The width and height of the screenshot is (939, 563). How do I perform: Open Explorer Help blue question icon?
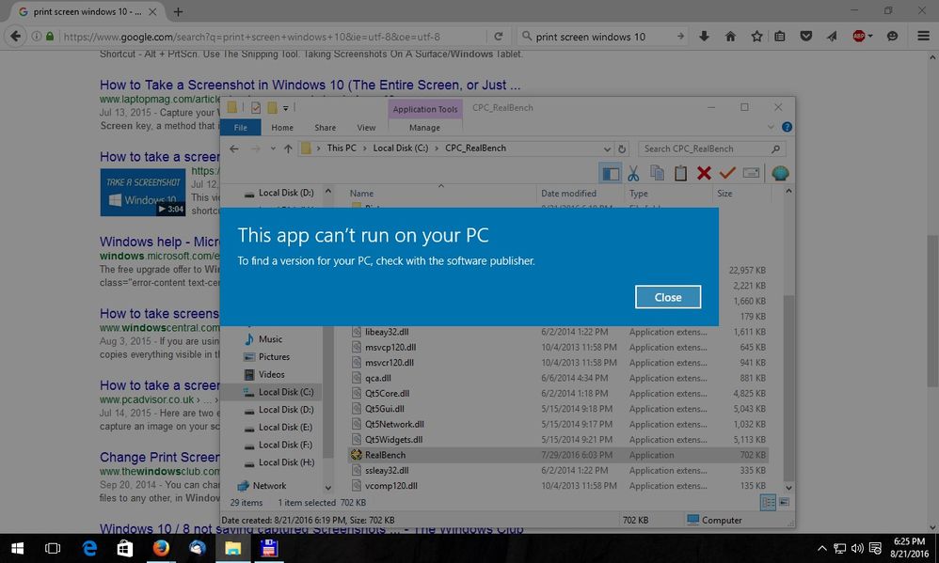[x=787, y=127]
